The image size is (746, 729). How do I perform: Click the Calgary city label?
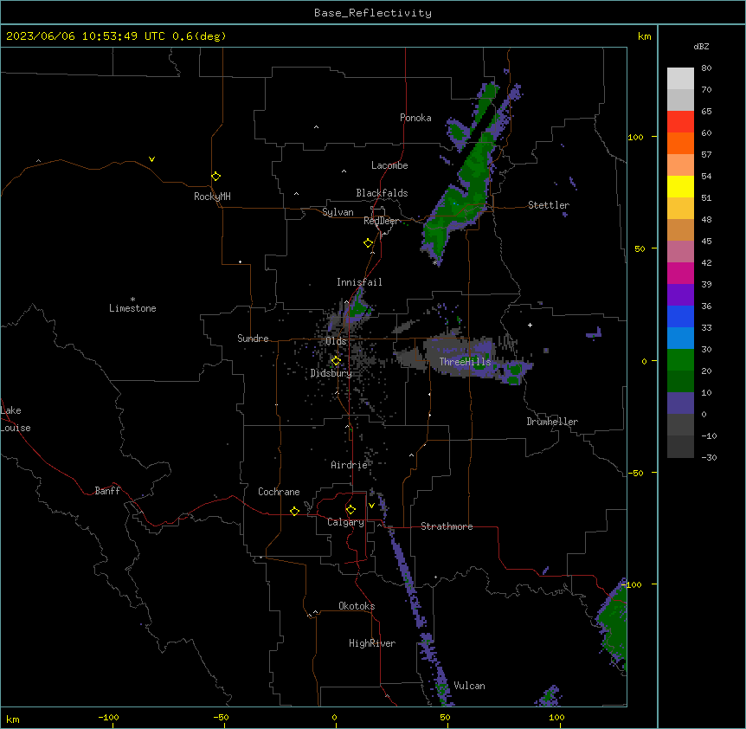coord(345,522)
